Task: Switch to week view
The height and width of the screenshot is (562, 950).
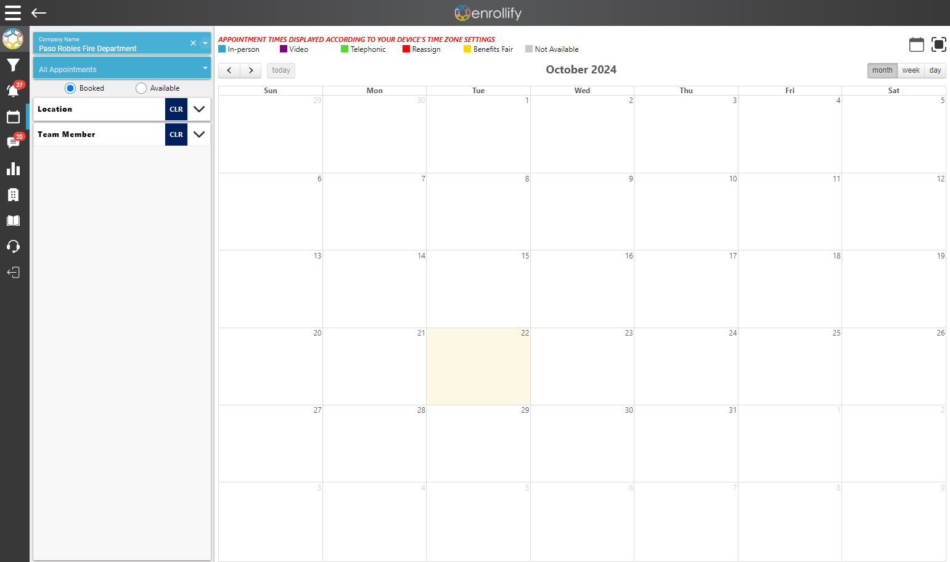Action: pyautogui.click(x=911, y=70)
